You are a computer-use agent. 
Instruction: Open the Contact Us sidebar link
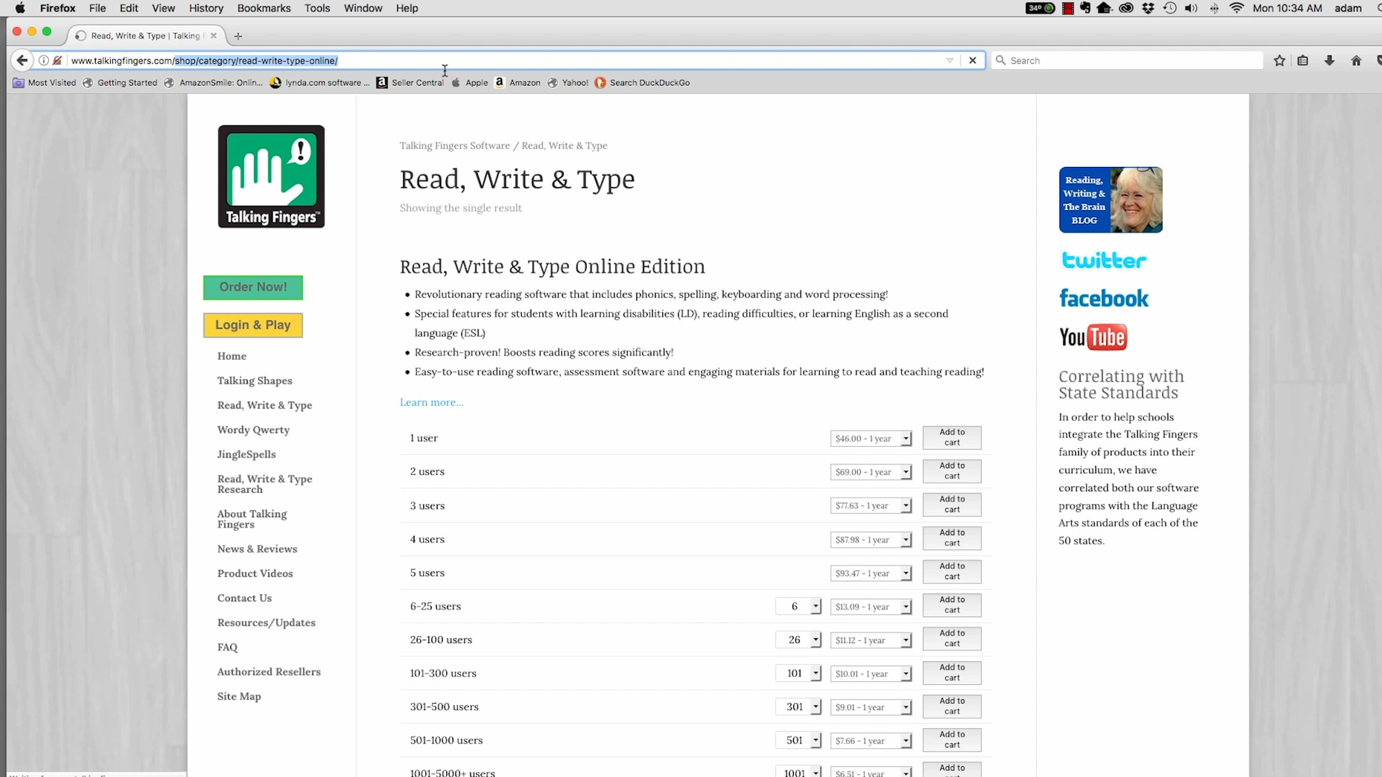[x=244, y=598]
